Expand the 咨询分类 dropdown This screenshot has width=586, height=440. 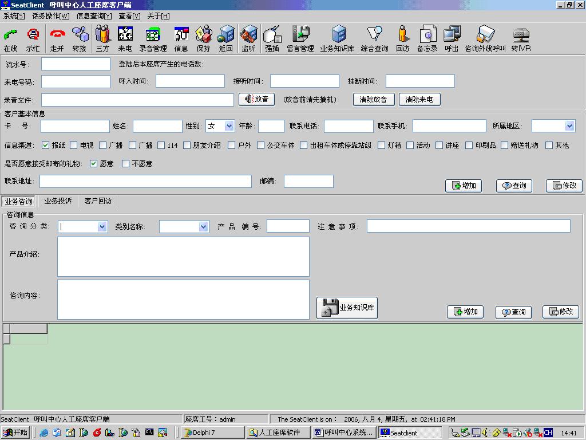(x=102, y=227)
